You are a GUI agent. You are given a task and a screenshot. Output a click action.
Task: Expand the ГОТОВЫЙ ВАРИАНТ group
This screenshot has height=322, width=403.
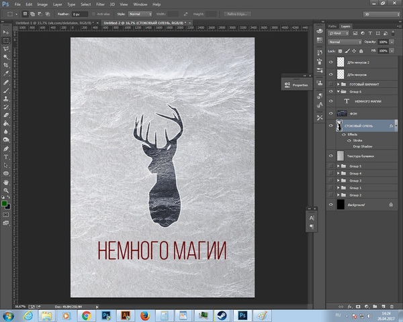tap(338, 85)
